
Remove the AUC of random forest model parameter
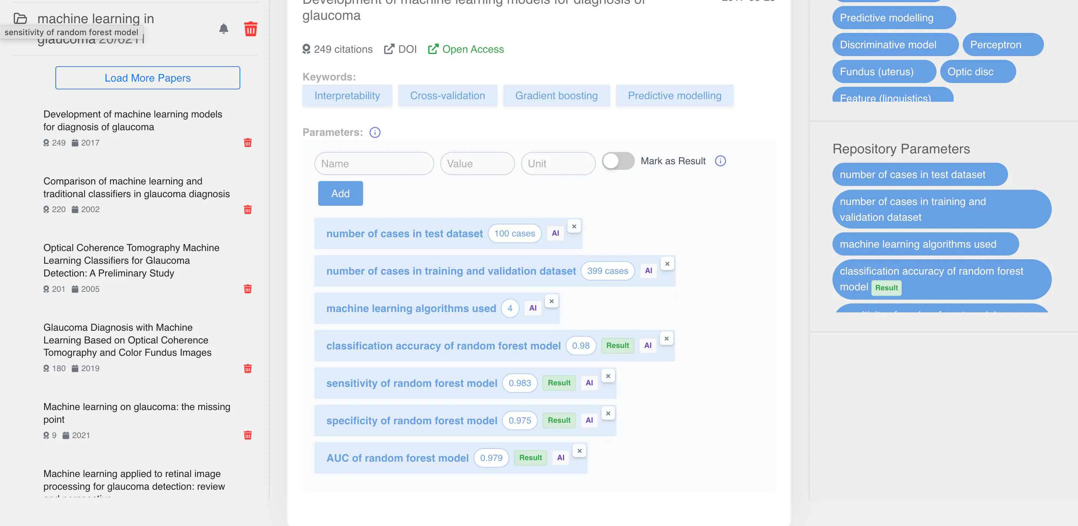click(x=579, y=451)
